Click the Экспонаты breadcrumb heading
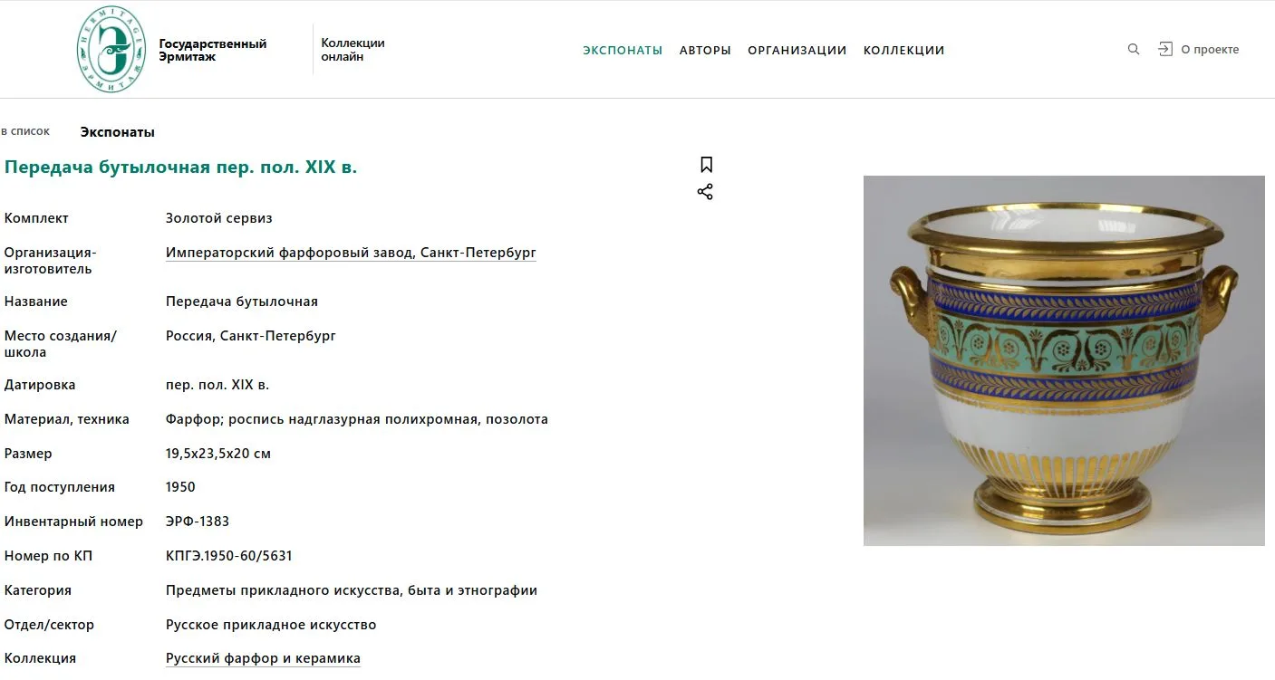The image size is (1275, 680). tap(118, 132)
